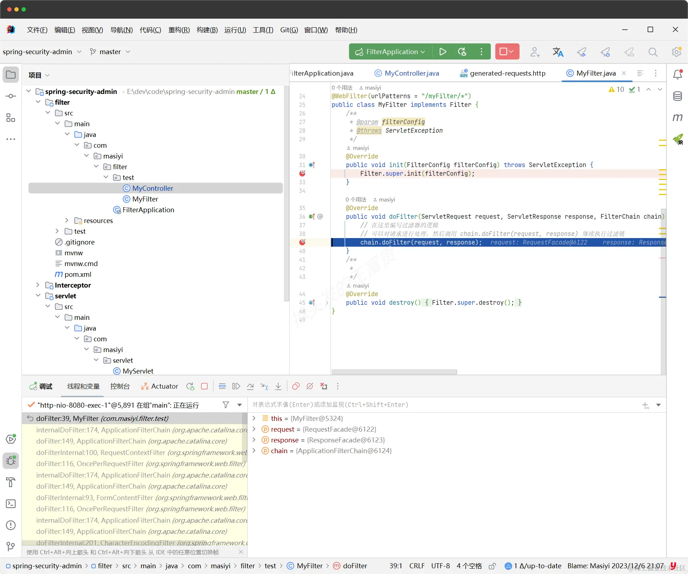Screen dimensions: 688x574
Task: Open the Git(G) menu
Action: pyautogui.click(x=289, y=30)
